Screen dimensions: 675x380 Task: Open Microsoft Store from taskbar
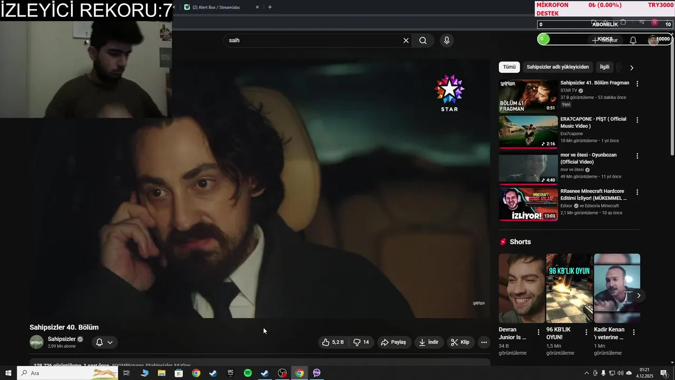pyautogui.click(x=179, y=373)
